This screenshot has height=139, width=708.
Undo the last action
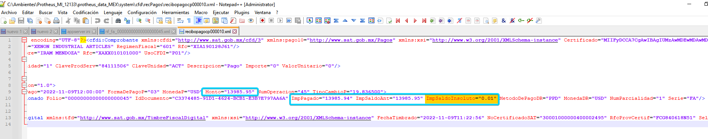click(x=97, y=21)
